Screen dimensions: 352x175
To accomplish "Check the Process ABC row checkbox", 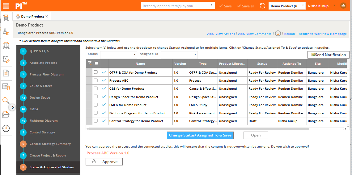I will pos(95,80).
